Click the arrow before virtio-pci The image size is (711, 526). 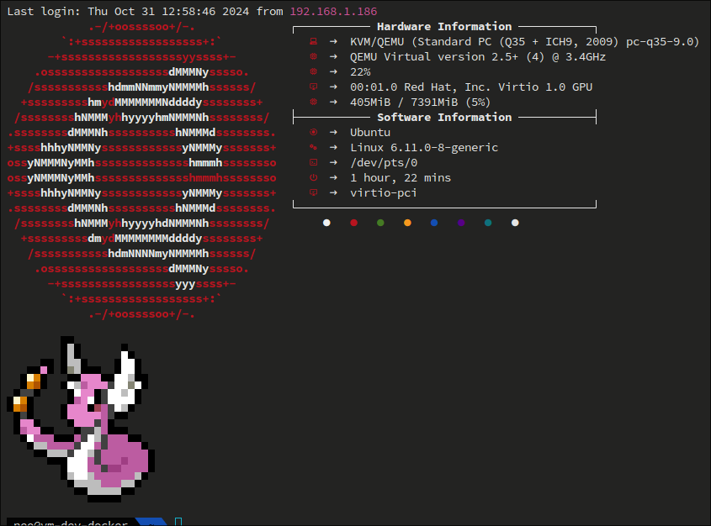[333, 192]
